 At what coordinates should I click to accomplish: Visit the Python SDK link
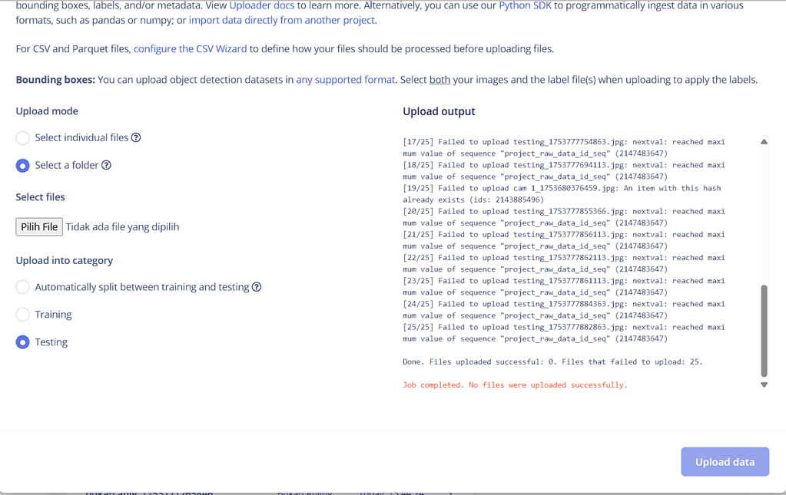(x=525, y=5)
